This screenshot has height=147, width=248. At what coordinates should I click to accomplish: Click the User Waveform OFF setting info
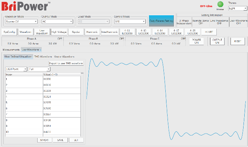click(239, 22)
